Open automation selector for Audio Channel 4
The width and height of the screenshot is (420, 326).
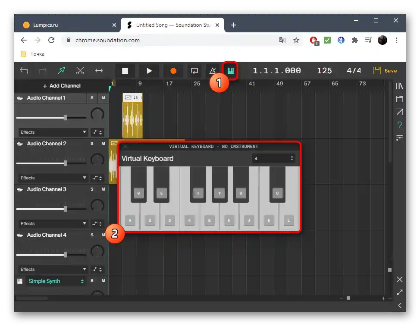coord(97,269)
